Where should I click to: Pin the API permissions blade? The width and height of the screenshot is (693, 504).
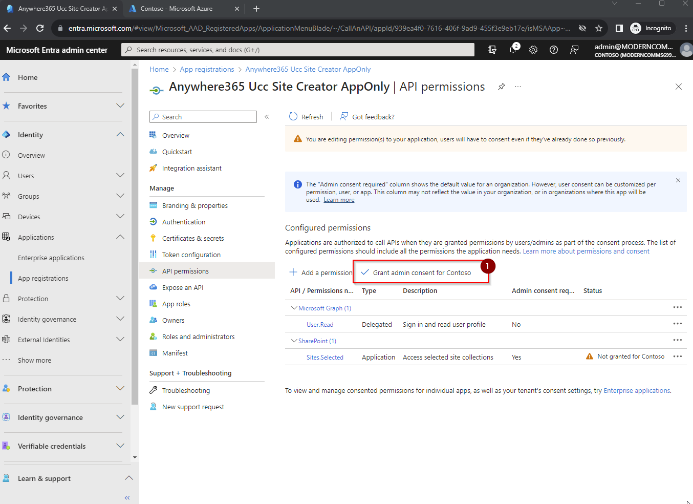(502, 87)
